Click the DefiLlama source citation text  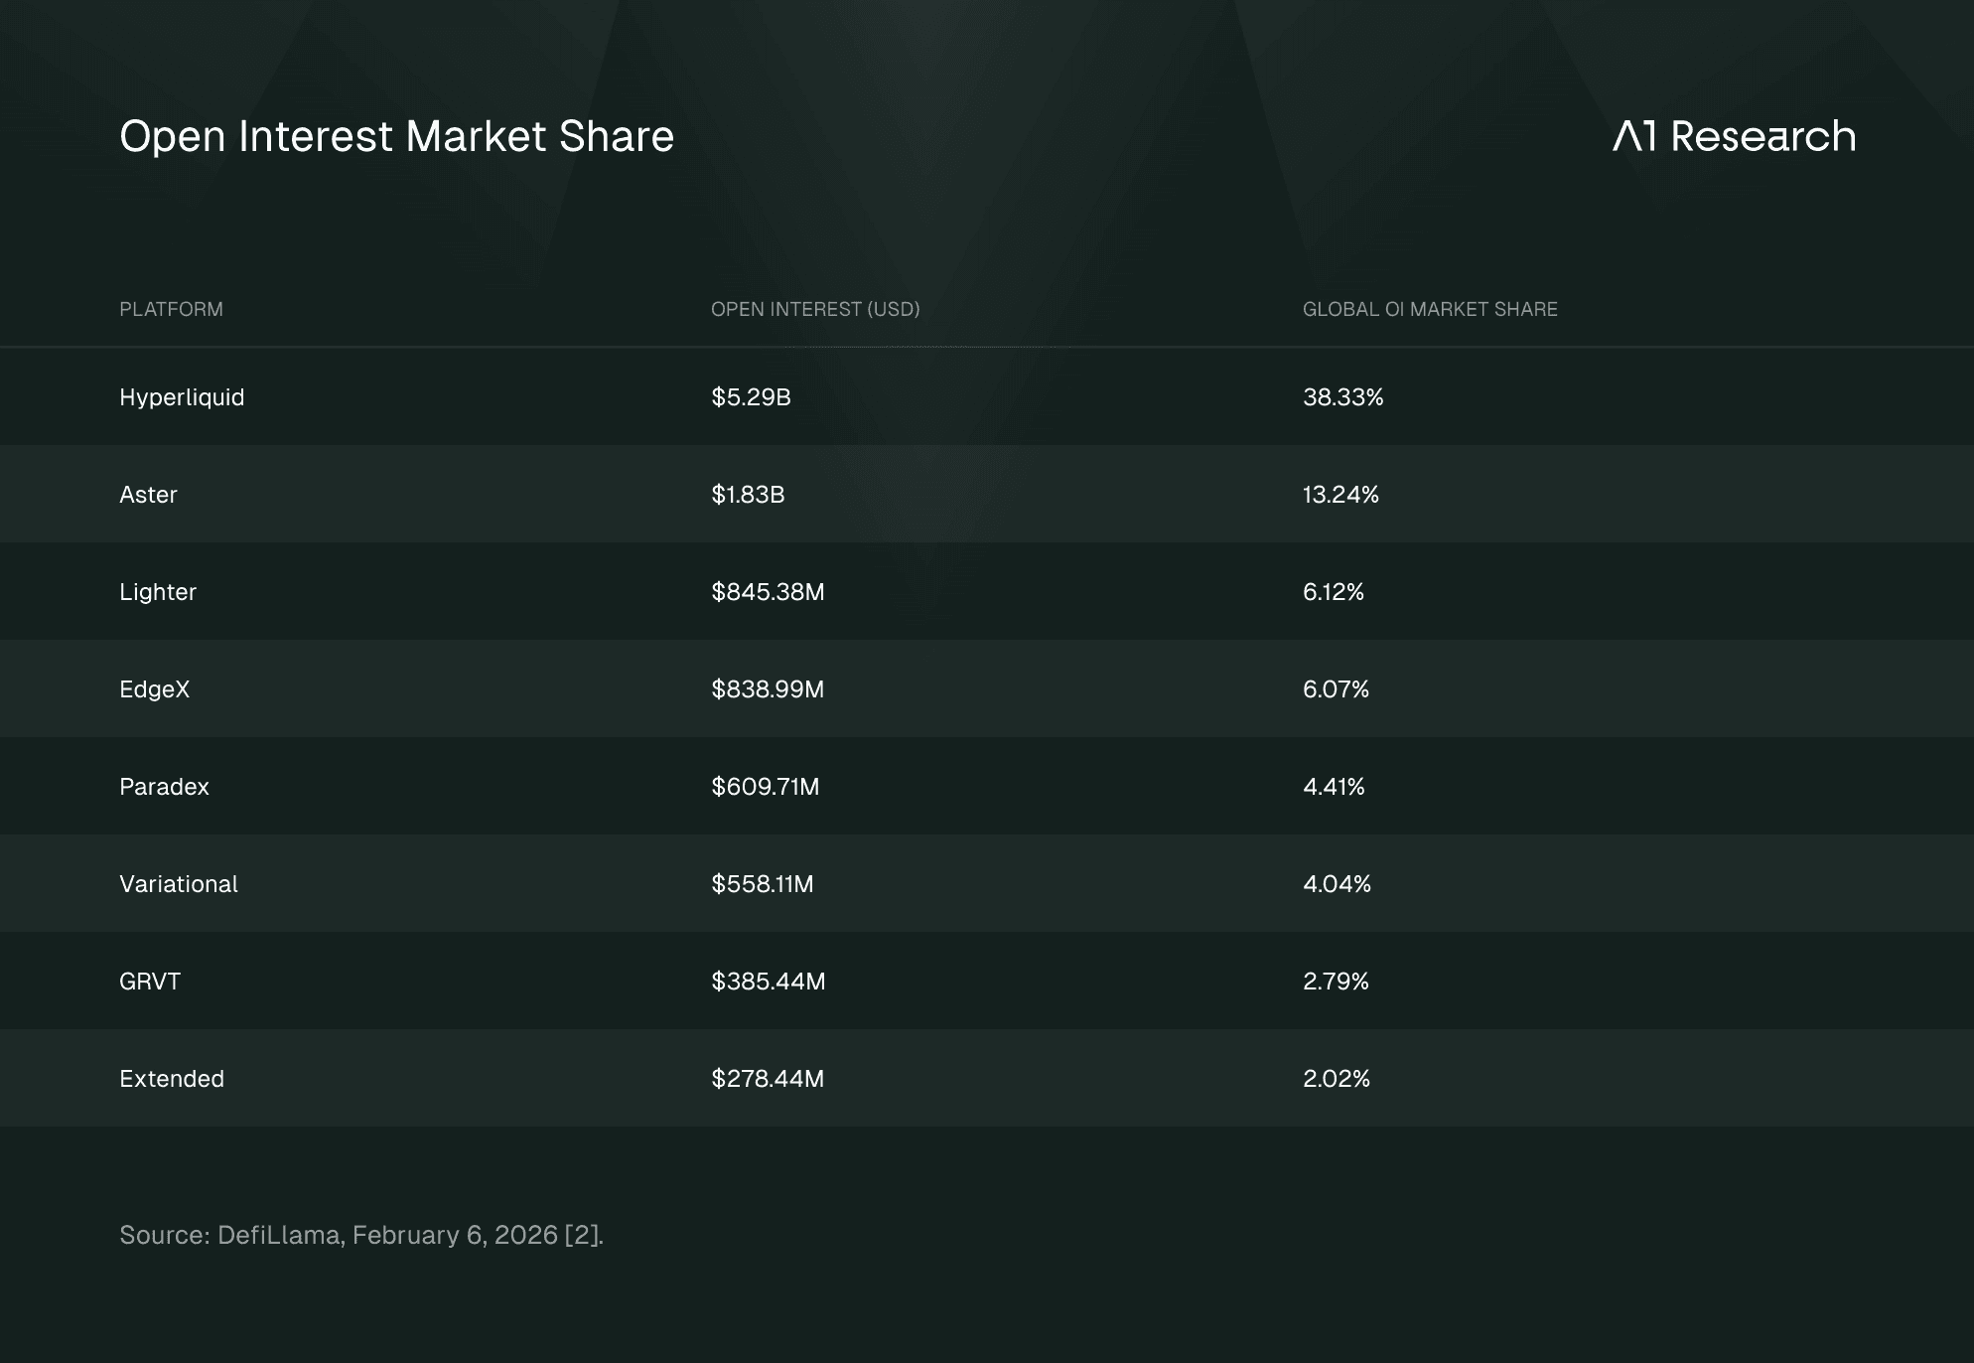point(361,1235)
